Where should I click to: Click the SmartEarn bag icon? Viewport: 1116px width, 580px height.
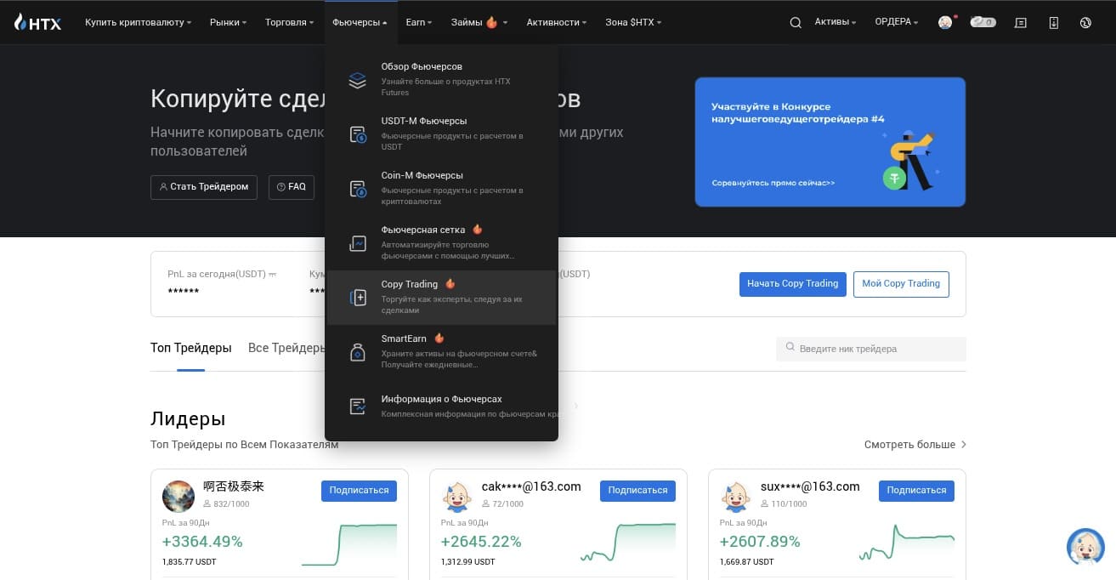tap(358, 352)
